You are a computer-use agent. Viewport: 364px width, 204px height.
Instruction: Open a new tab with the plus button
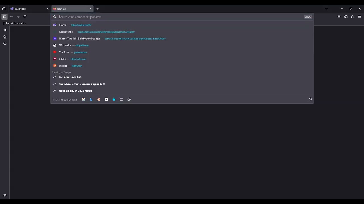point(98,9)
